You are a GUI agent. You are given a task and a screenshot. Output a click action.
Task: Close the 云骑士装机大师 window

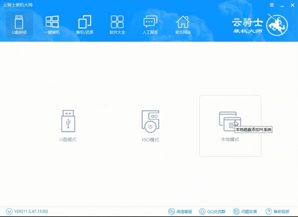pos(292,5)
